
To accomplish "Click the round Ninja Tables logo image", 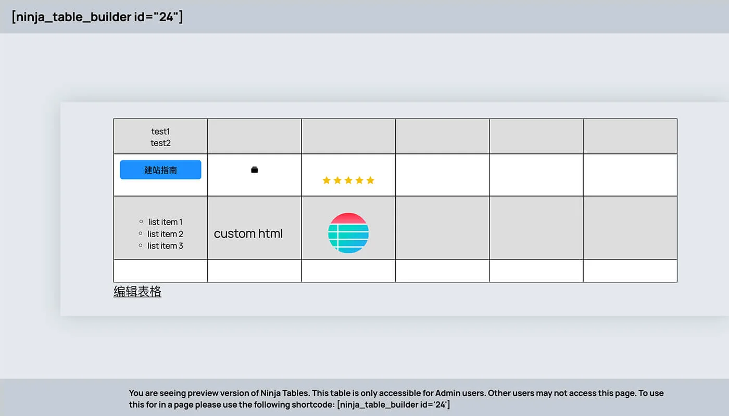I will point(348,233).
